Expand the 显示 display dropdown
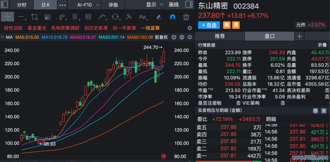This screenshot has width=330, height=162. (155, 5)
